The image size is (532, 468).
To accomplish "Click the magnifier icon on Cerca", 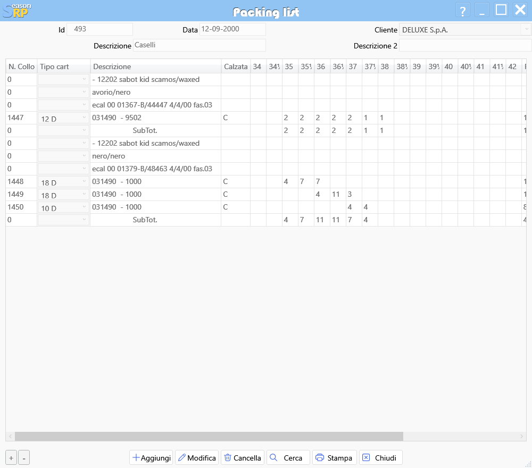I will coord(273,457).
